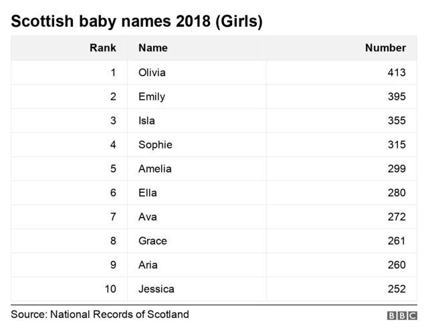Viewport: 428px width, 334px height.
Task: Select the name Ella
Action: click(147, 192)
